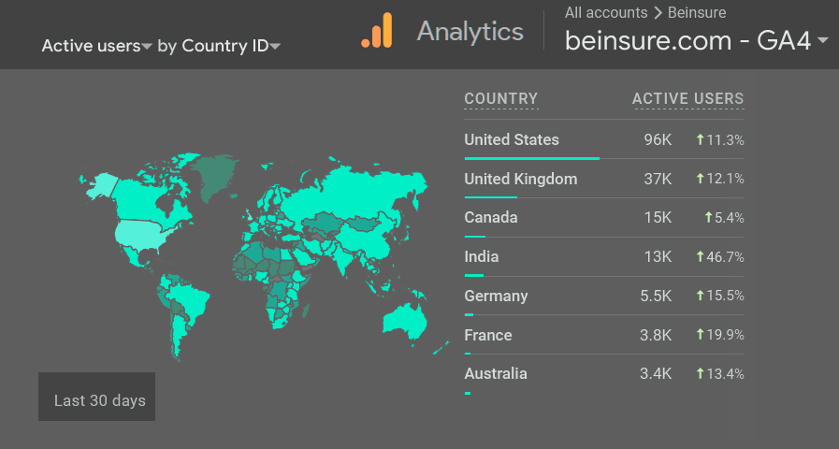Open the Last 30 days date range
Viewport: 839px width, 449px height.
coord(97,397)
